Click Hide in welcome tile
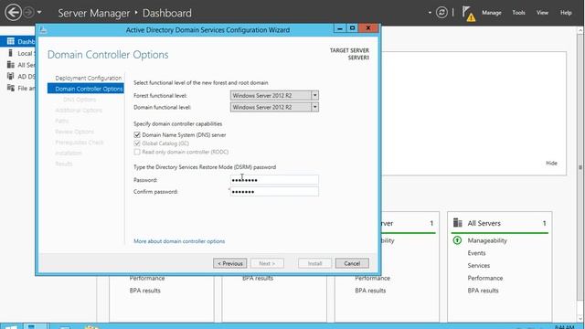The width and height of the screenshot is (585, 329). tap(551, 163)
